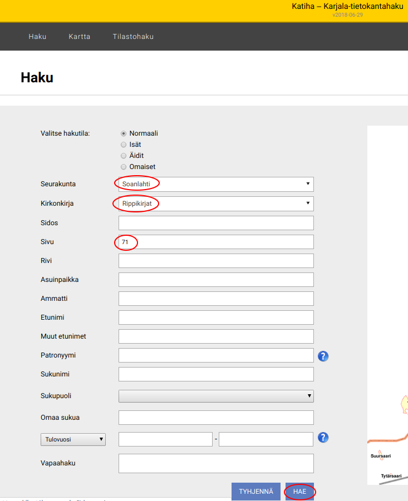Viewport: 408px width, 501px height.
Task: Select the Isät search mode
Action: pos(124,145)
